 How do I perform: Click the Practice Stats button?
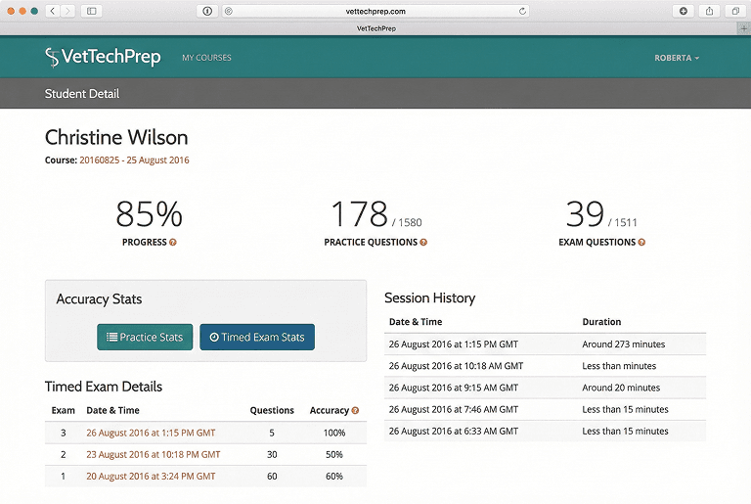click(x=145, y=337)
